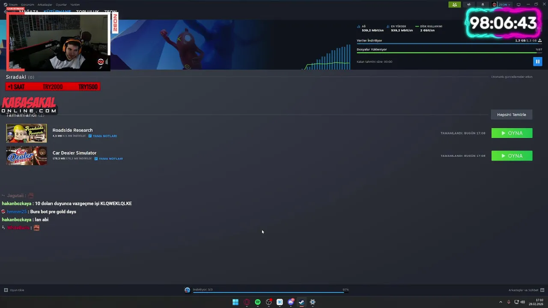
Task: Click the volume speaker tray icon
Action: pyautogui.click(x=523, y=302)
